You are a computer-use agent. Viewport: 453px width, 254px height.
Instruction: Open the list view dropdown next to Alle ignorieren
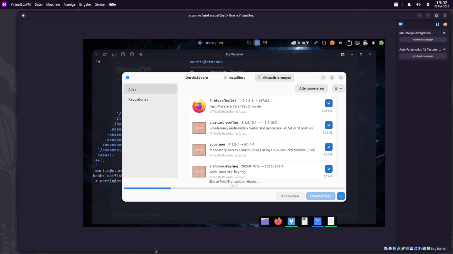338,88
